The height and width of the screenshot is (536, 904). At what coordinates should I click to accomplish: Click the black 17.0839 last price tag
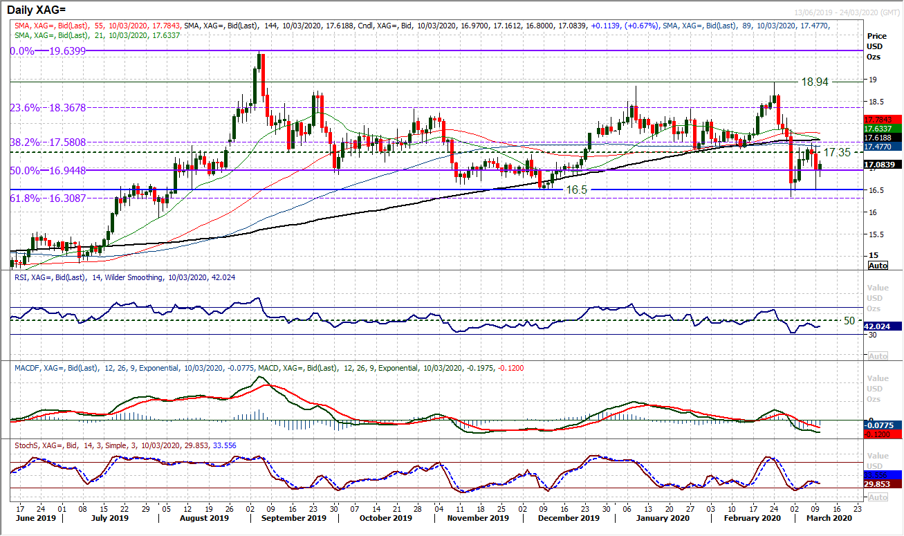click(x=881, y=165)
